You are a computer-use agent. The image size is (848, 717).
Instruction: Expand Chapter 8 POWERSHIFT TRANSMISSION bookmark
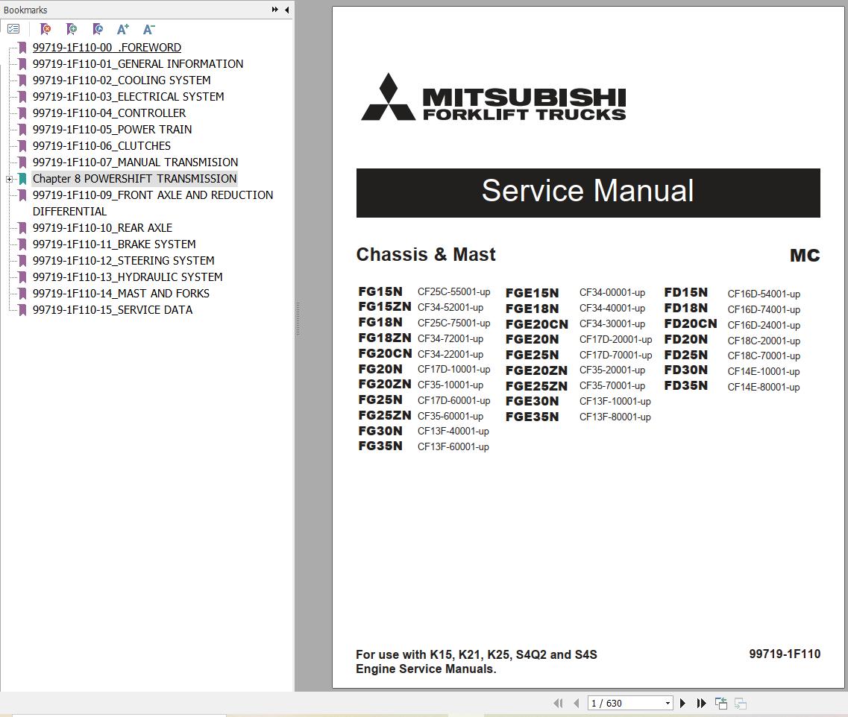click(x=9, y=179)
